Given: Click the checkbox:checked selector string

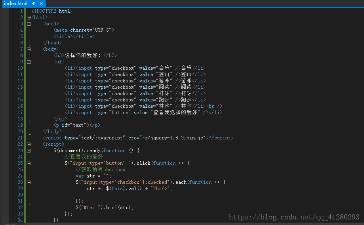Looking at the screenshot, I should coord(126,182).
